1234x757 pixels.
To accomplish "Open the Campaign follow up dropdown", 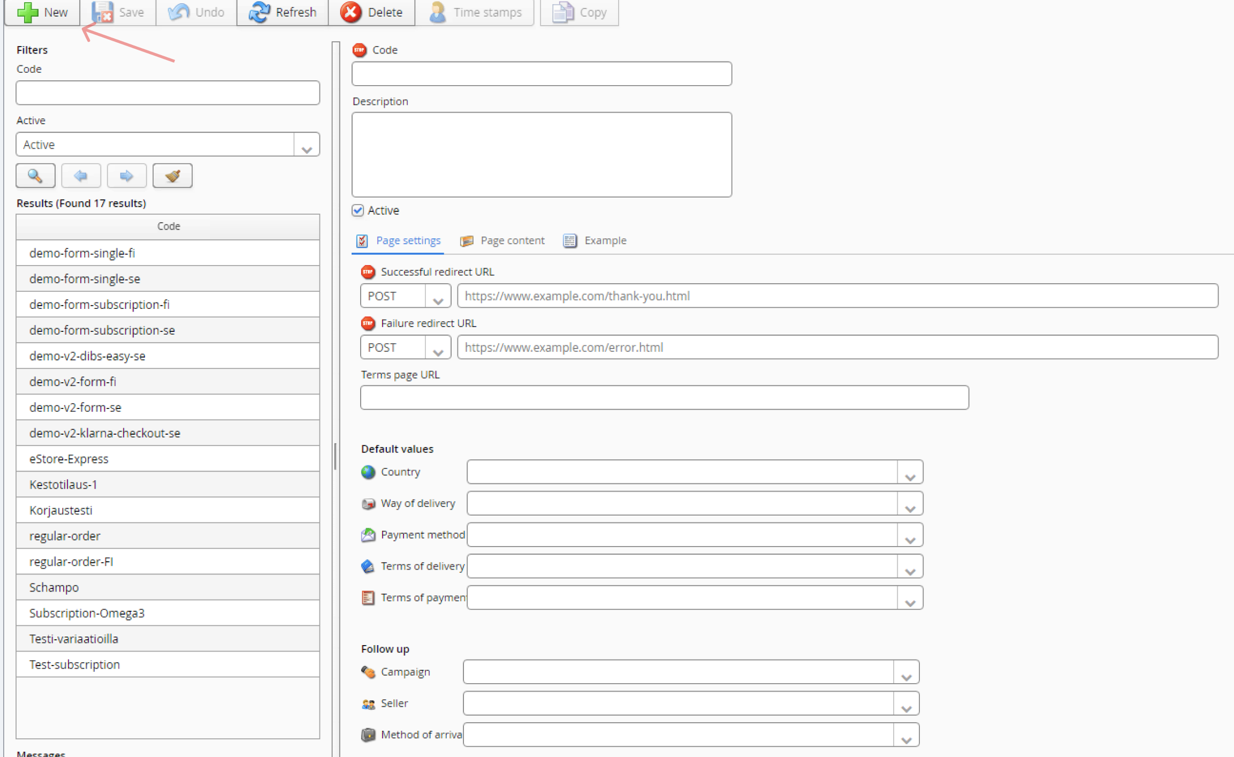I will [906, 672].
